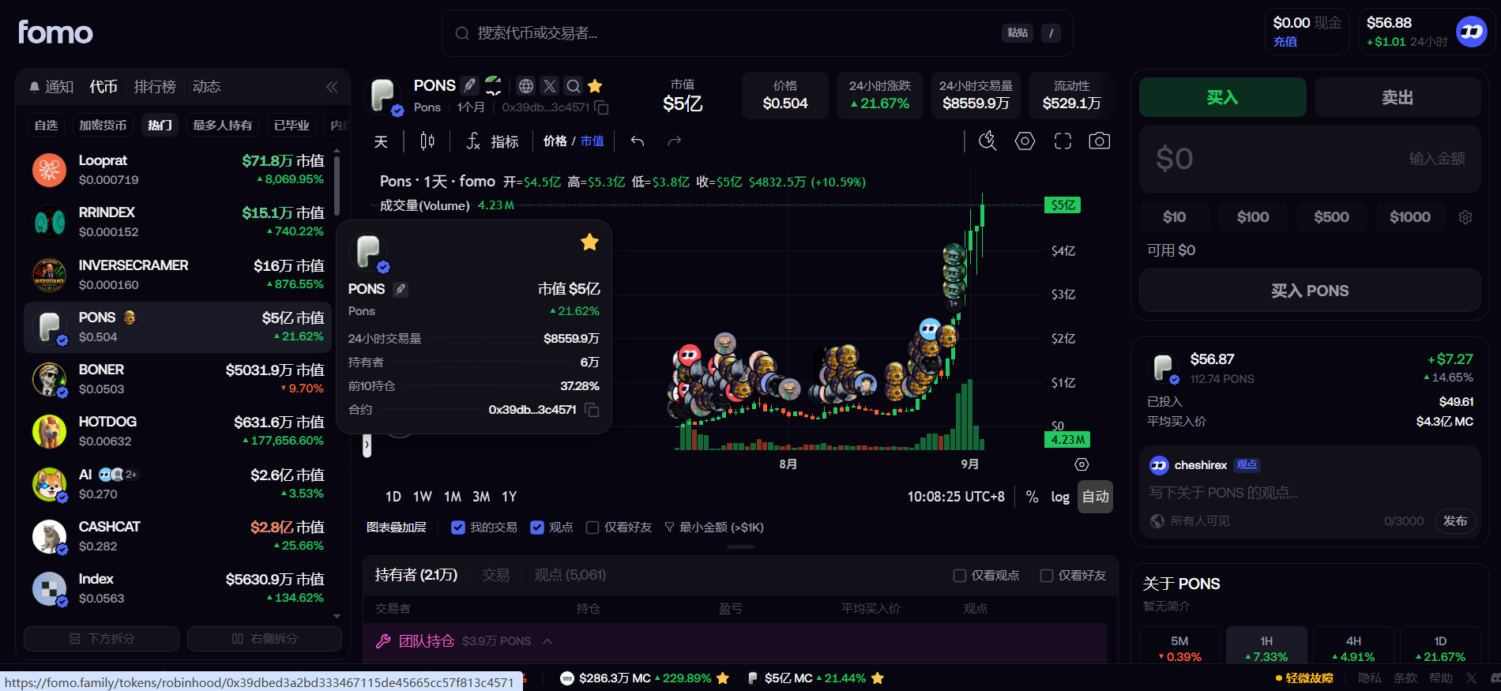Viewport: 1501px width, 691px height.
Task: Click the chart screenshot camera icon
Action: coord(1099,141)
